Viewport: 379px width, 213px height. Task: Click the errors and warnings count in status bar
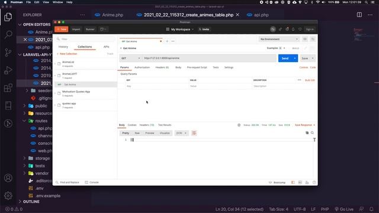[x=14, y=209]
